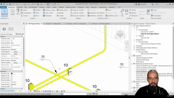Toggle Recorte de anotação checkbox
174x98 pixels.
12,78
